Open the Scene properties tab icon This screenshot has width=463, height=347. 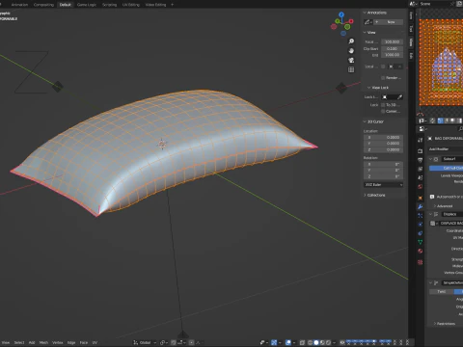click(x=421, y=177)
